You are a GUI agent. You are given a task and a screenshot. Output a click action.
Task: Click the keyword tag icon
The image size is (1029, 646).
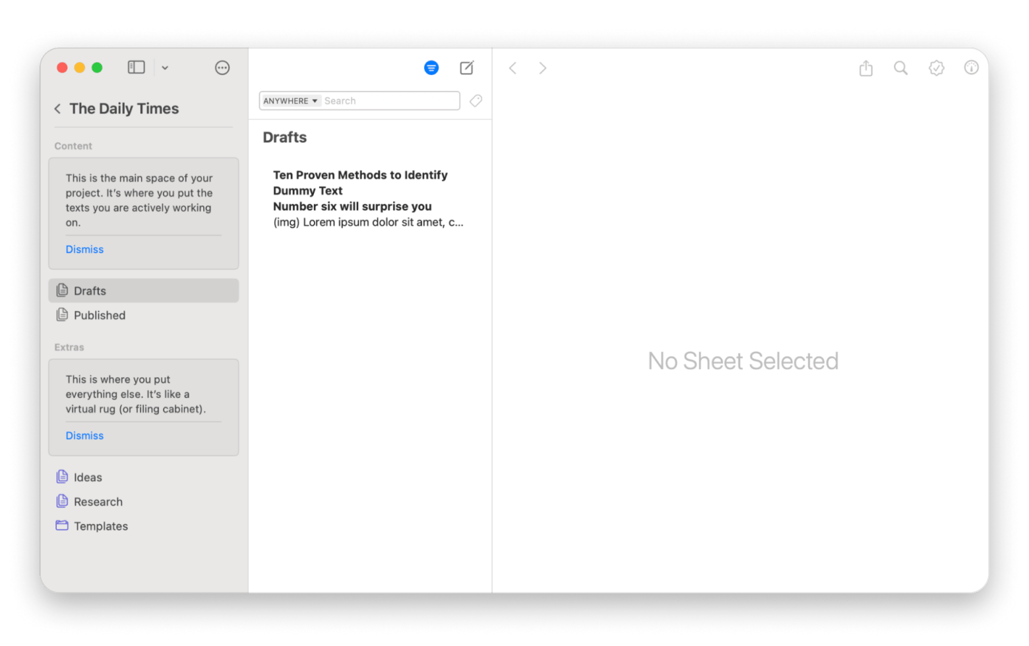tap(476, 101)
